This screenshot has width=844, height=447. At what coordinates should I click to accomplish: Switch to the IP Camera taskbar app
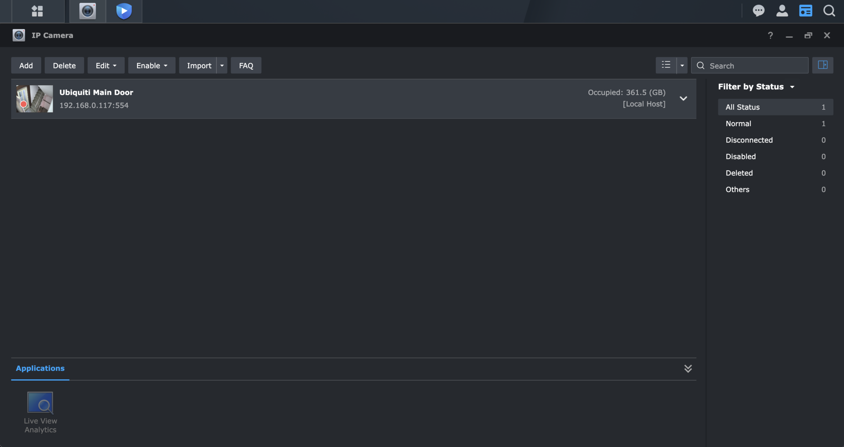87,11
